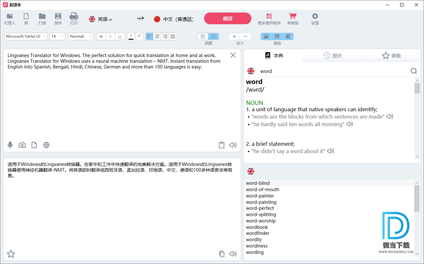Select word-worship entry
Viewport: 424px width, 264px height.
click(x=261, y=221)
